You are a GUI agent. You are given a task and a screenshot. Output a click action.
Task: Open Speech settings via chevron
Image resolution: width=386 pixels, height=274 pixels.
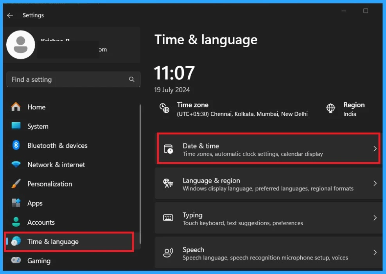(x=375, y=253)
